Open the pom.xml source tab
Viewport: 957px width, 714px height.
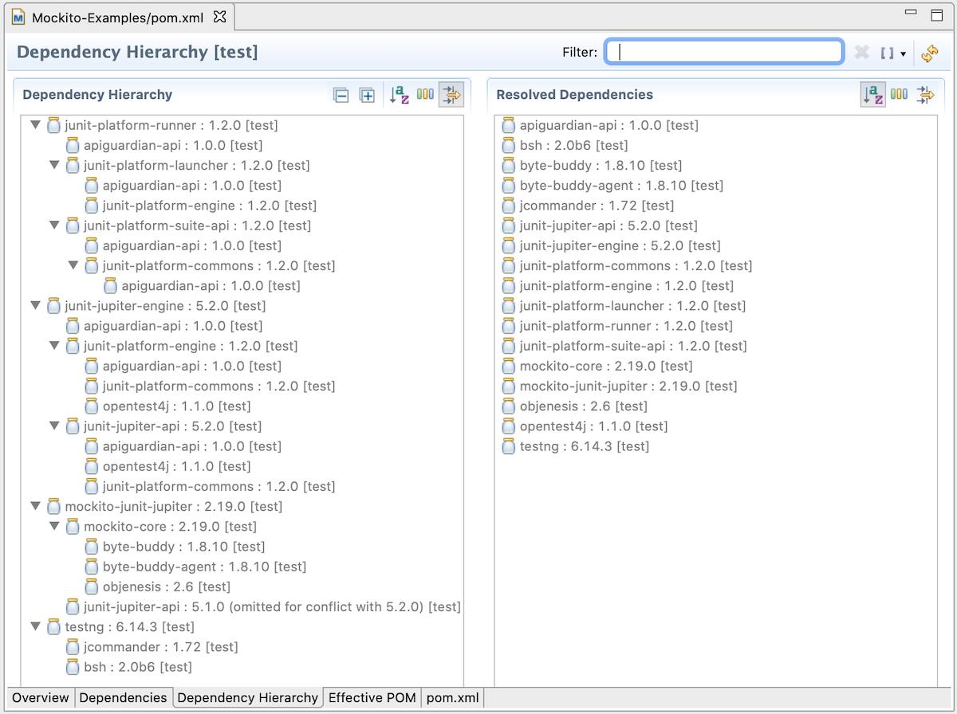pos(453,698)
